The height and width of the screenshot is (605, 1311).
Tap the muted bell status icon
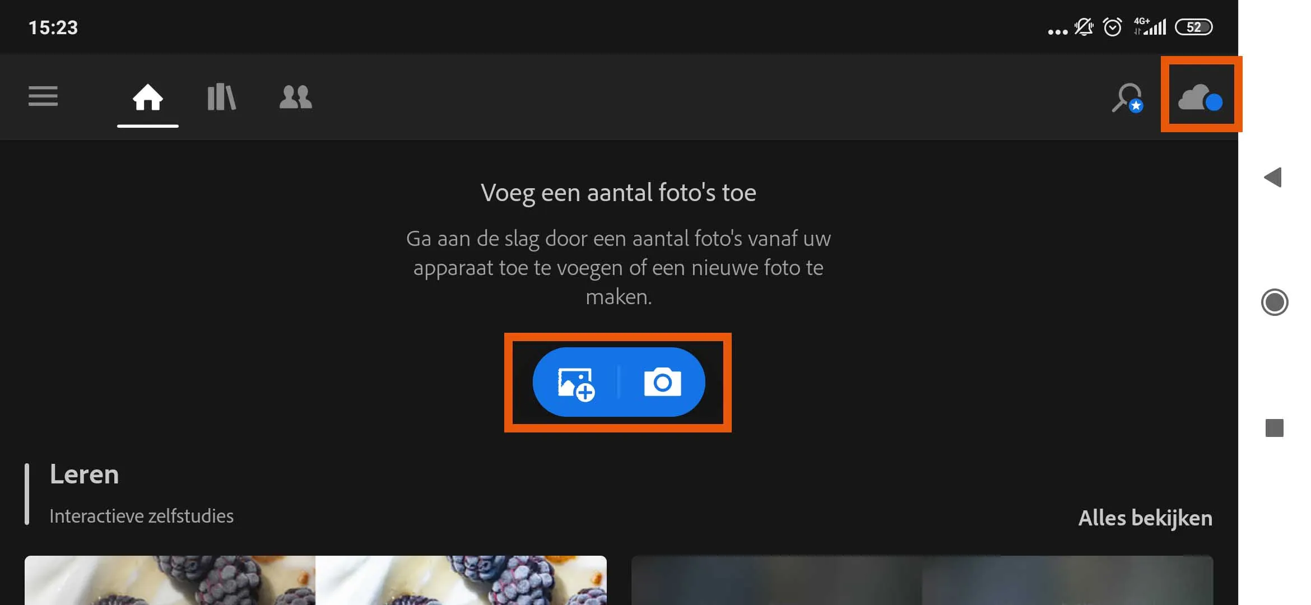1084,27
